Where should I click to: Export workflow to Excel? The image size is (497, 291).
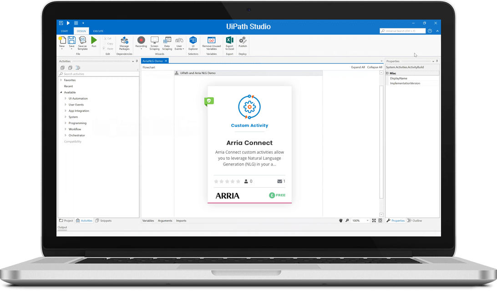pyautogui.click(x=229, y=42)
